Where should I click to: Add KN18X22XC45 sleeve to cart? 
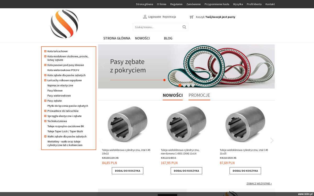(127, 171)
